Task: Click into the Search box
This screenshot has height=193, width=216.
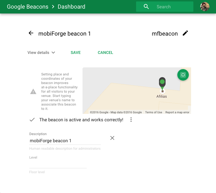Action: point(165,7)
